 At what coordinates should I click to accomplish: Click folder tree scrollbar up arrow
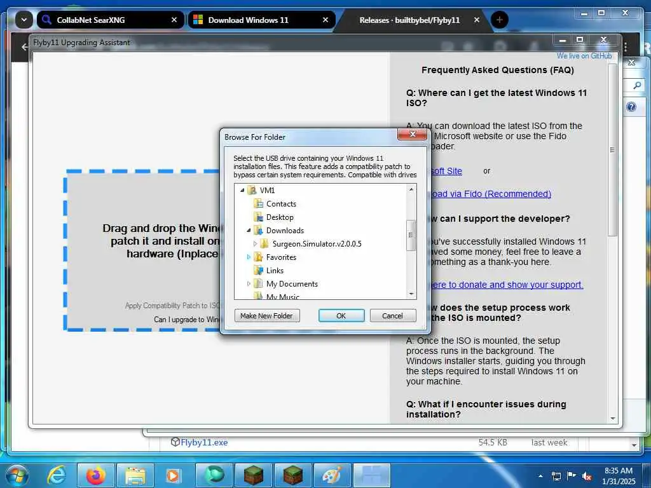point(411,189)
